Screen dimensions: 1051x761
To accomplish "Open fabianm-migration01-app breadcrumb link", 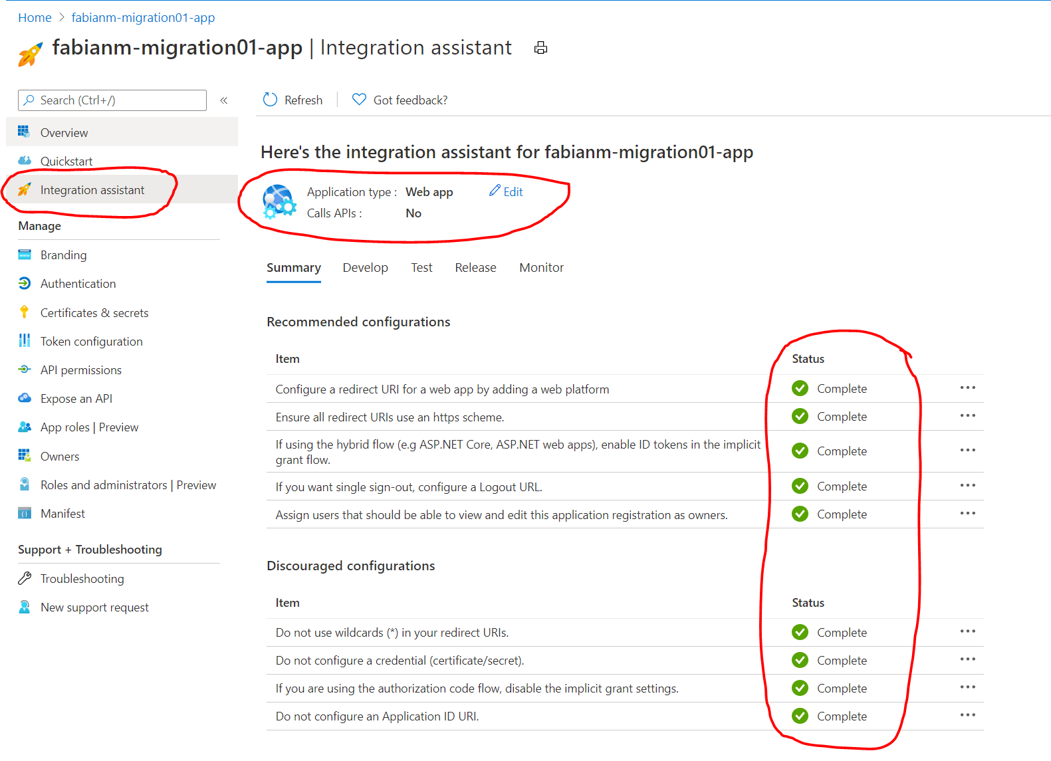I will (x=143, y=18).
